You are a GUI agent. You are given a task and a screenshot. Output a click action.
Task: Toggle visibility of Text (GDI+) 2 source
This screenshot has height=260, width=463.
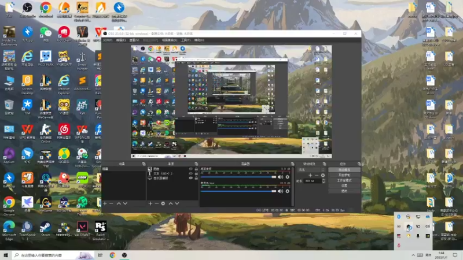191,174
